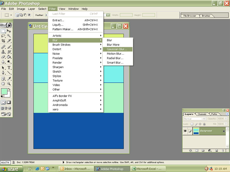Click Jump to ImageReady at toolbox bottom
Screen dimensions: 230x172
[x=6, y=114]
